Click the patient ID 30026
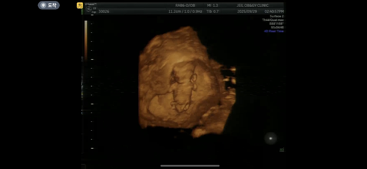 tap(104, 11)
